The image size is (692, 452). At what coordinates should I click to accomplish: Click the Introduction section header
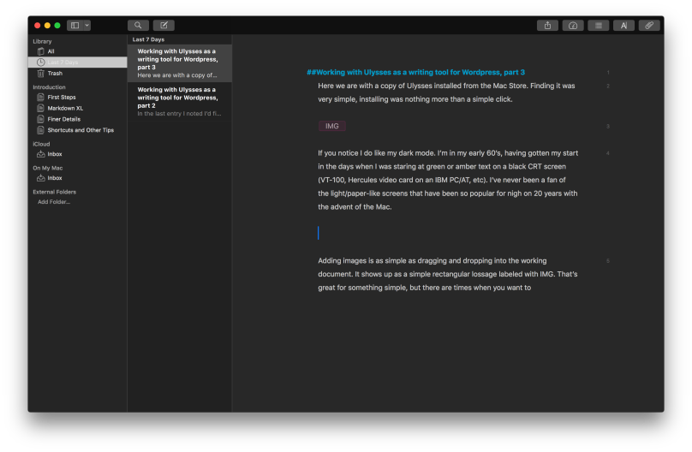(x=49, y=87)
